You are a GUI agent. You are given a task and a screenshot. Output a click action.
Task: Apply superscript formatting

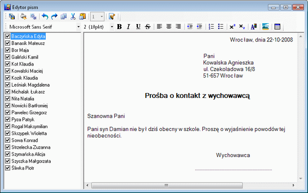[232, 27]
